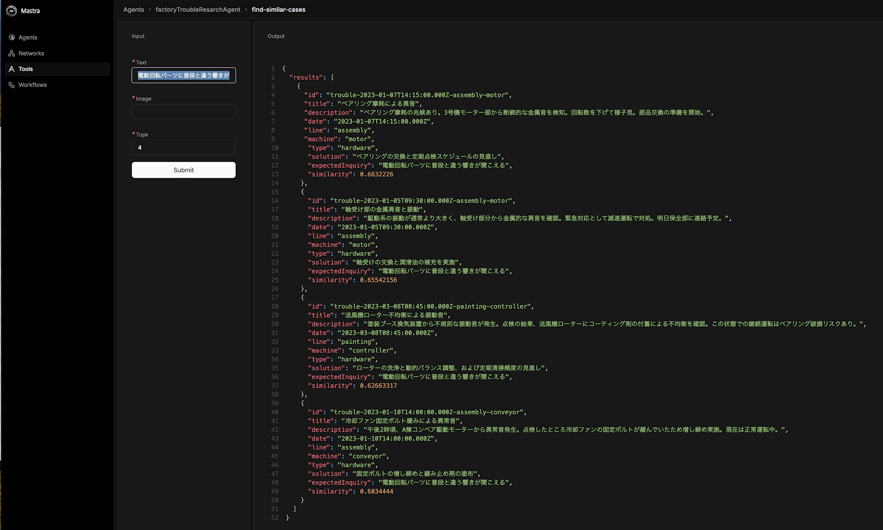Click the similarity value 0.6632226
The height and width of the screenshot is (530, 883).
[x=377, y=174]
